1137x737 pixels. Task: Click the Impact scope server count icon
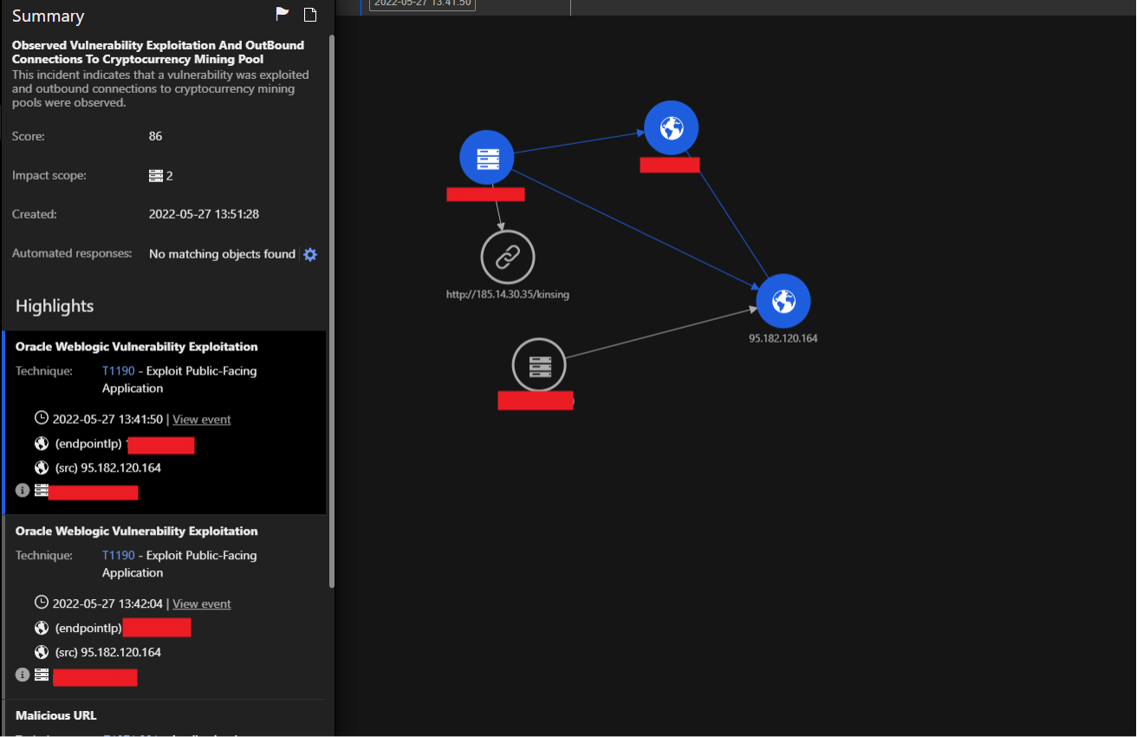click(156, 176)
